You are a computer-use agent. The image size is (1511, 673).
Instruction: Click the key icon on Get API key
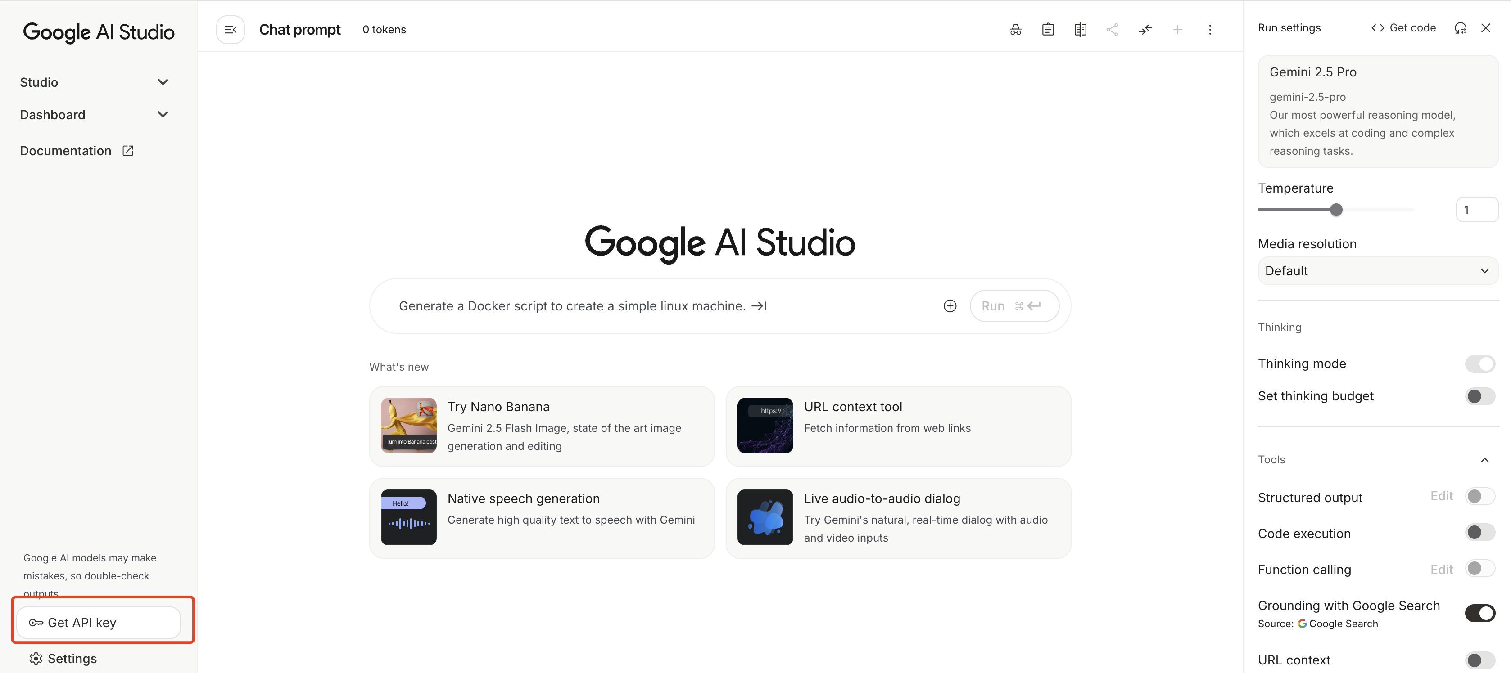[x=36, y=623]
